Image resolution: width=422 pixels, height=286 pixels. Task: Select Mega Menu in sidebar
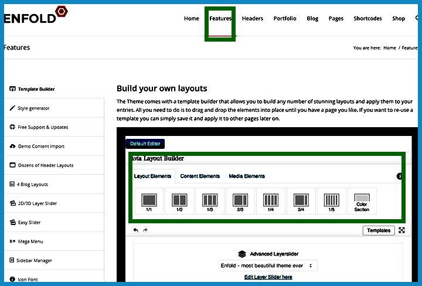pos(54,241)
